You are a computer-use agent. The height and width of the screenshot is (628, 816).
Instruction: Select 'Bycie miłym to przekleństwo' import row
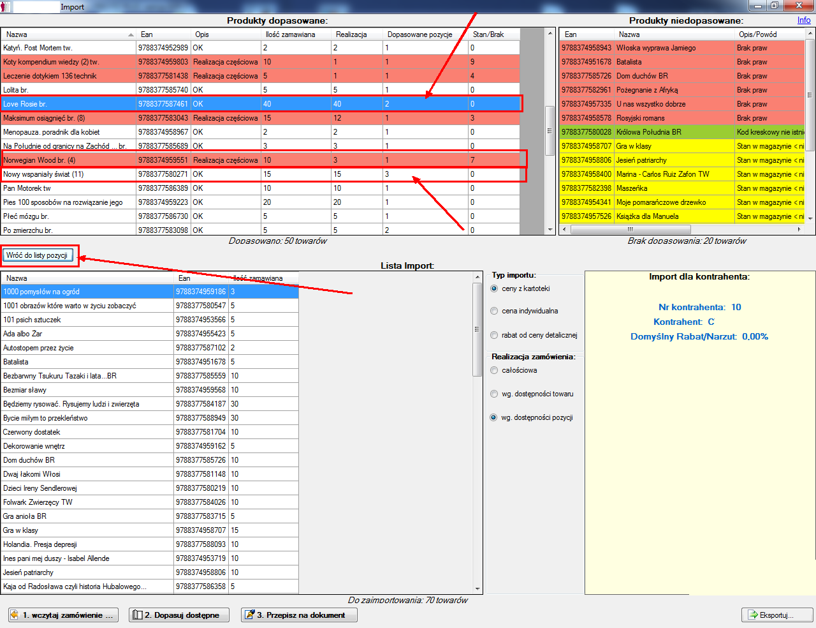(x=150, y=418)
